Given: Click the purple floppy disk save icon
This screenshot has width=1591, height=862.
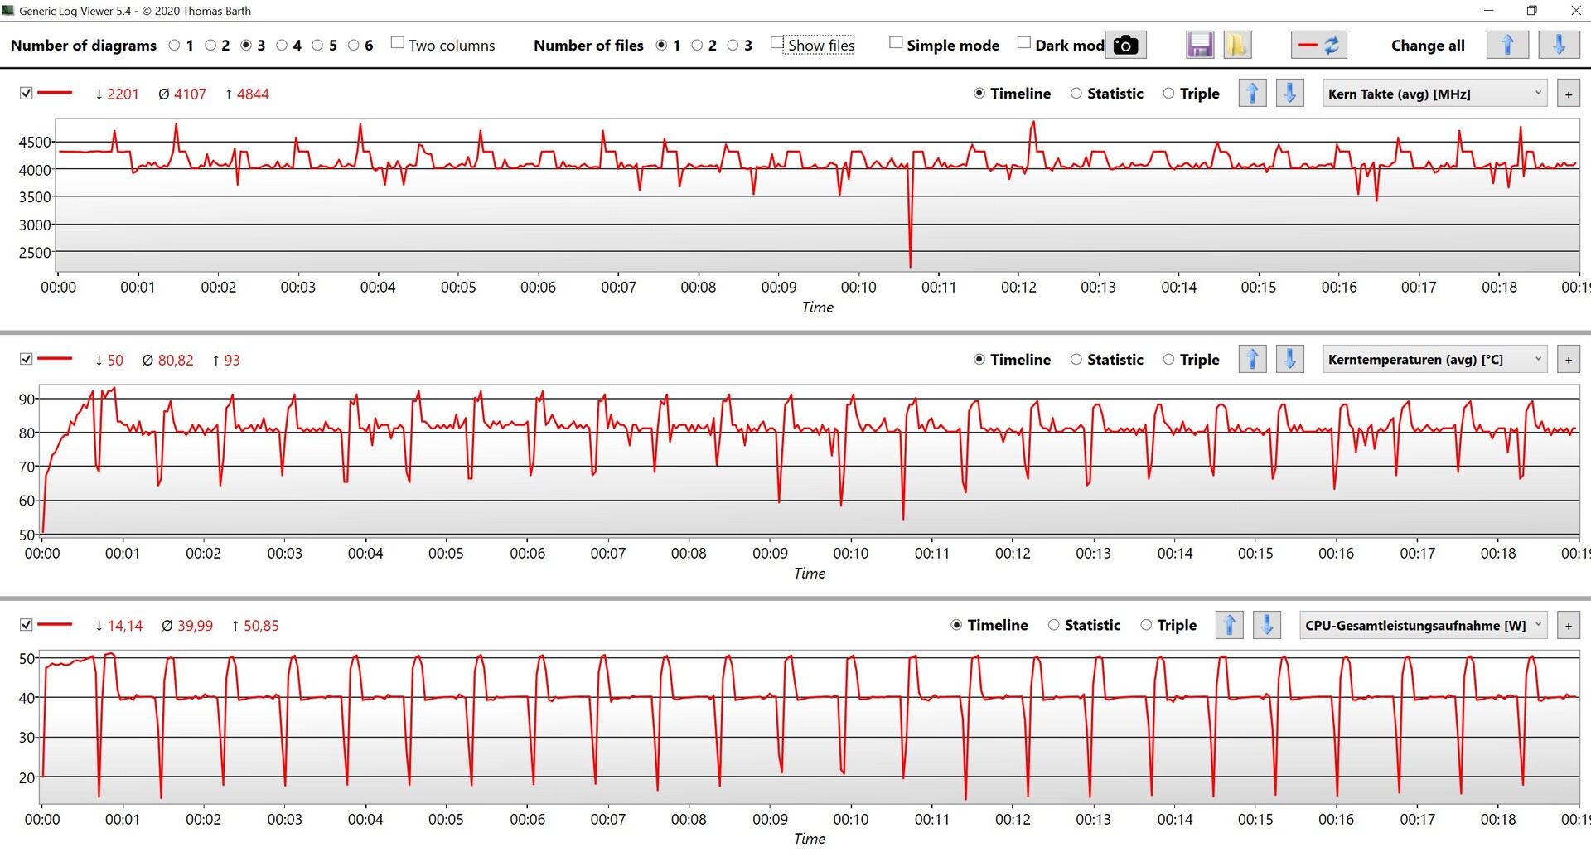Looking at the screenshot, I should tap(1199, 45).
